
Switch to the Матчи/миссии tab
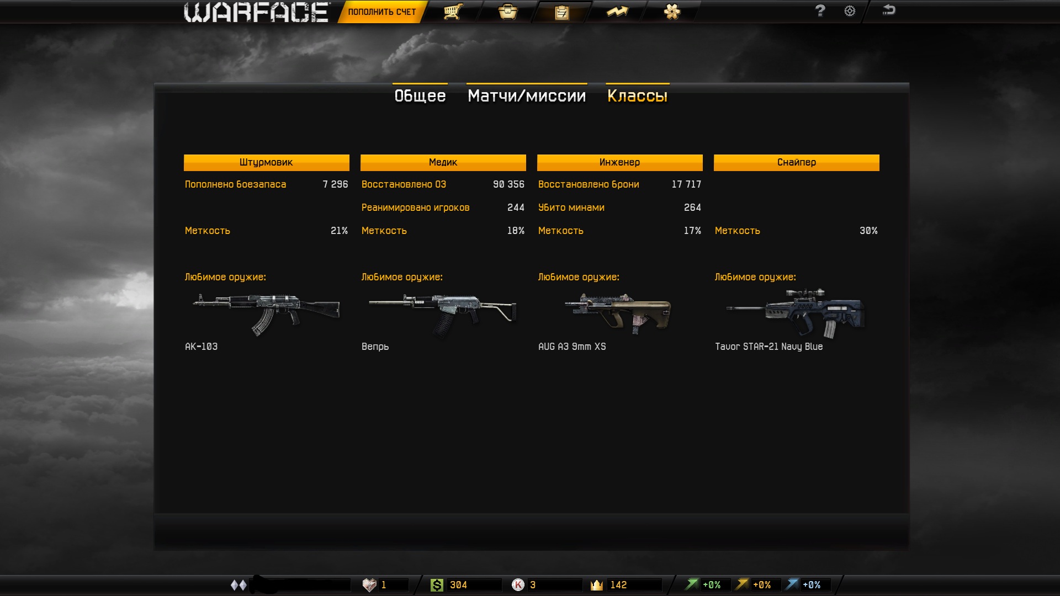click(527, 95)
